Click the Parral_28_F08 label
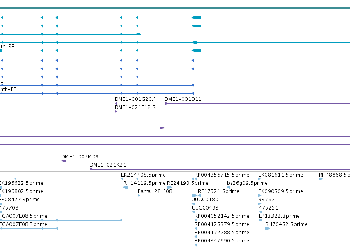 coord(155,191)
